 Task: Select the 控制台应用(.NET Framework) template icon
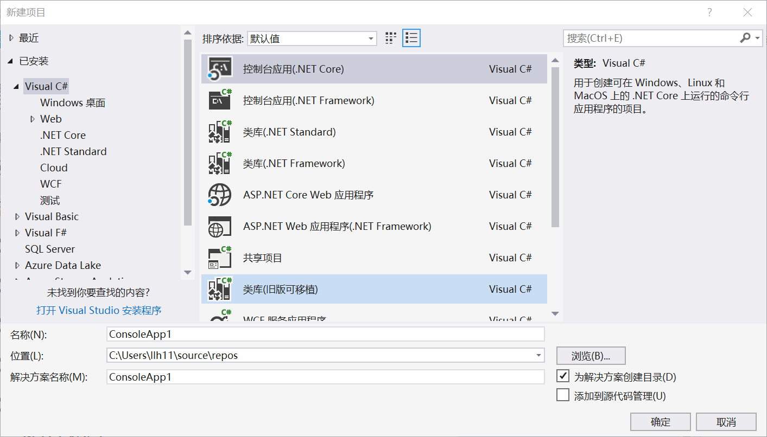pos(220,100)
